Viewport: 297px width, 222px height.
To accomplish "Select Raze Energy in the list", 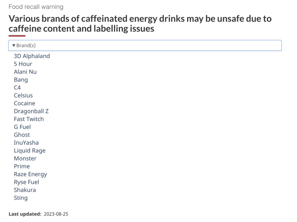I will [x=31, y=174].
